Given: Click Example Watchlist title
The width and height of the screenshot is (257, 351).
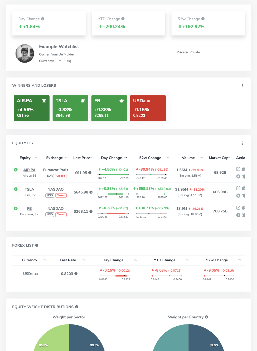Looking at the screenshot, I should [x=59, y=47].
